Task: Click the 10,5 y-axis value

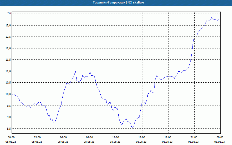Action: point(8,83)
